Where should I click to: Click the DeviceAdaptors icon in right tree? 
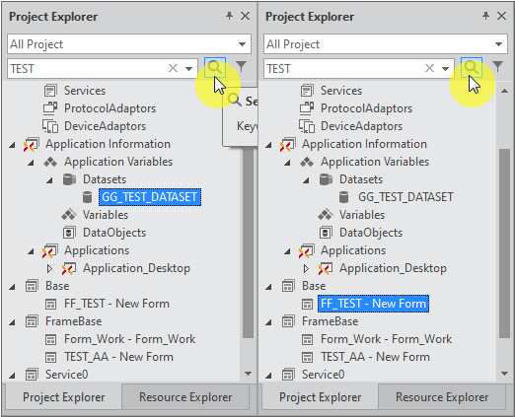coord(307,126)
